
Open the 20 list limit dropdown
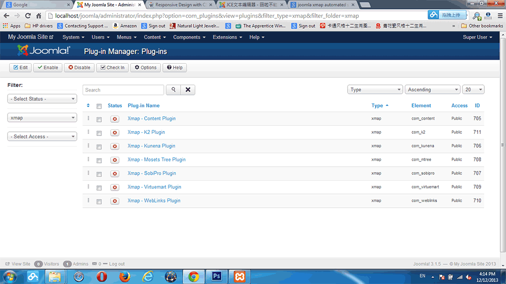pyautogui.click(x=473, y=89)
